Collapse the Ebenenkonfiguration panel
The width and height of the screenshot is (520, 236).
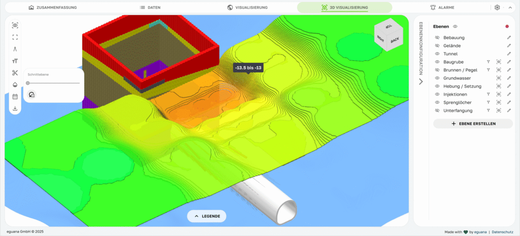(x=420, y=82)
